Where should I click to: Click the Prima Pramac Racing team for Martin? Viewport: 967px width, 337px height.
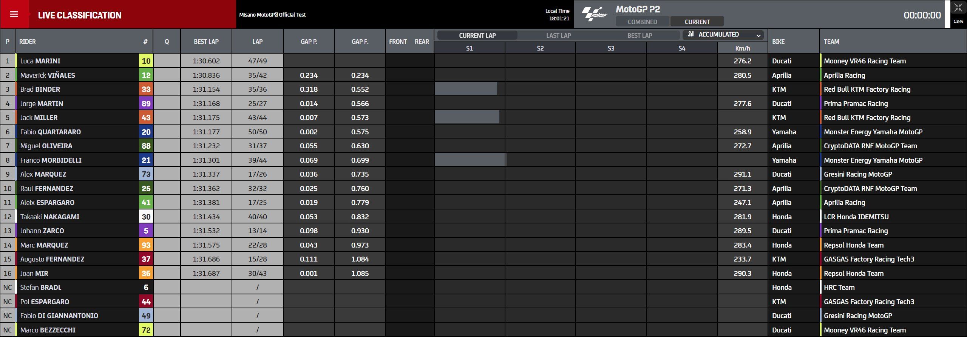point(856,103)
